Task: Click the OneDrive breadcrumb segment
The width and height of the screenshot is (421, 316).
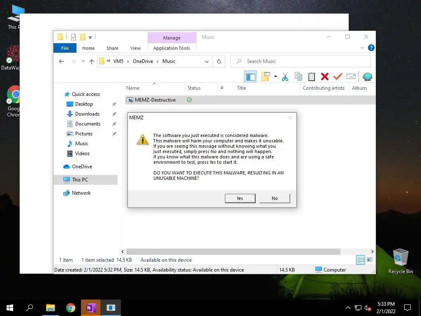Action: tap(143, 61)
